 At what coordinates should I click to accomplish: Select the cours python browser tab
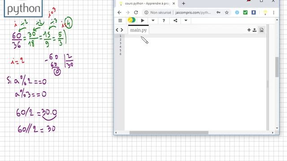[147, 4]
